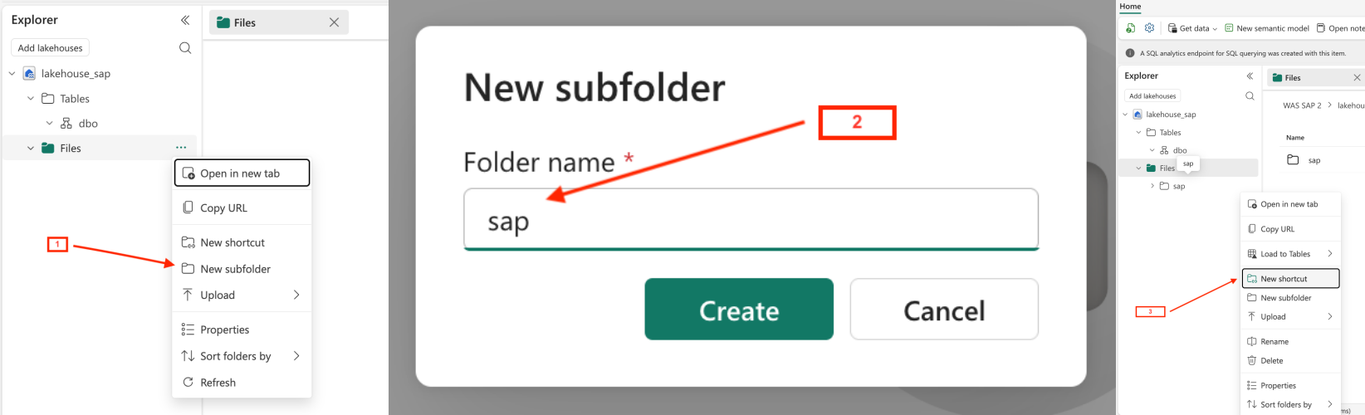Expand the Load to Tables submenu arrow
This screenshot has width=1365, height=415.
[x=1329, y=254]
